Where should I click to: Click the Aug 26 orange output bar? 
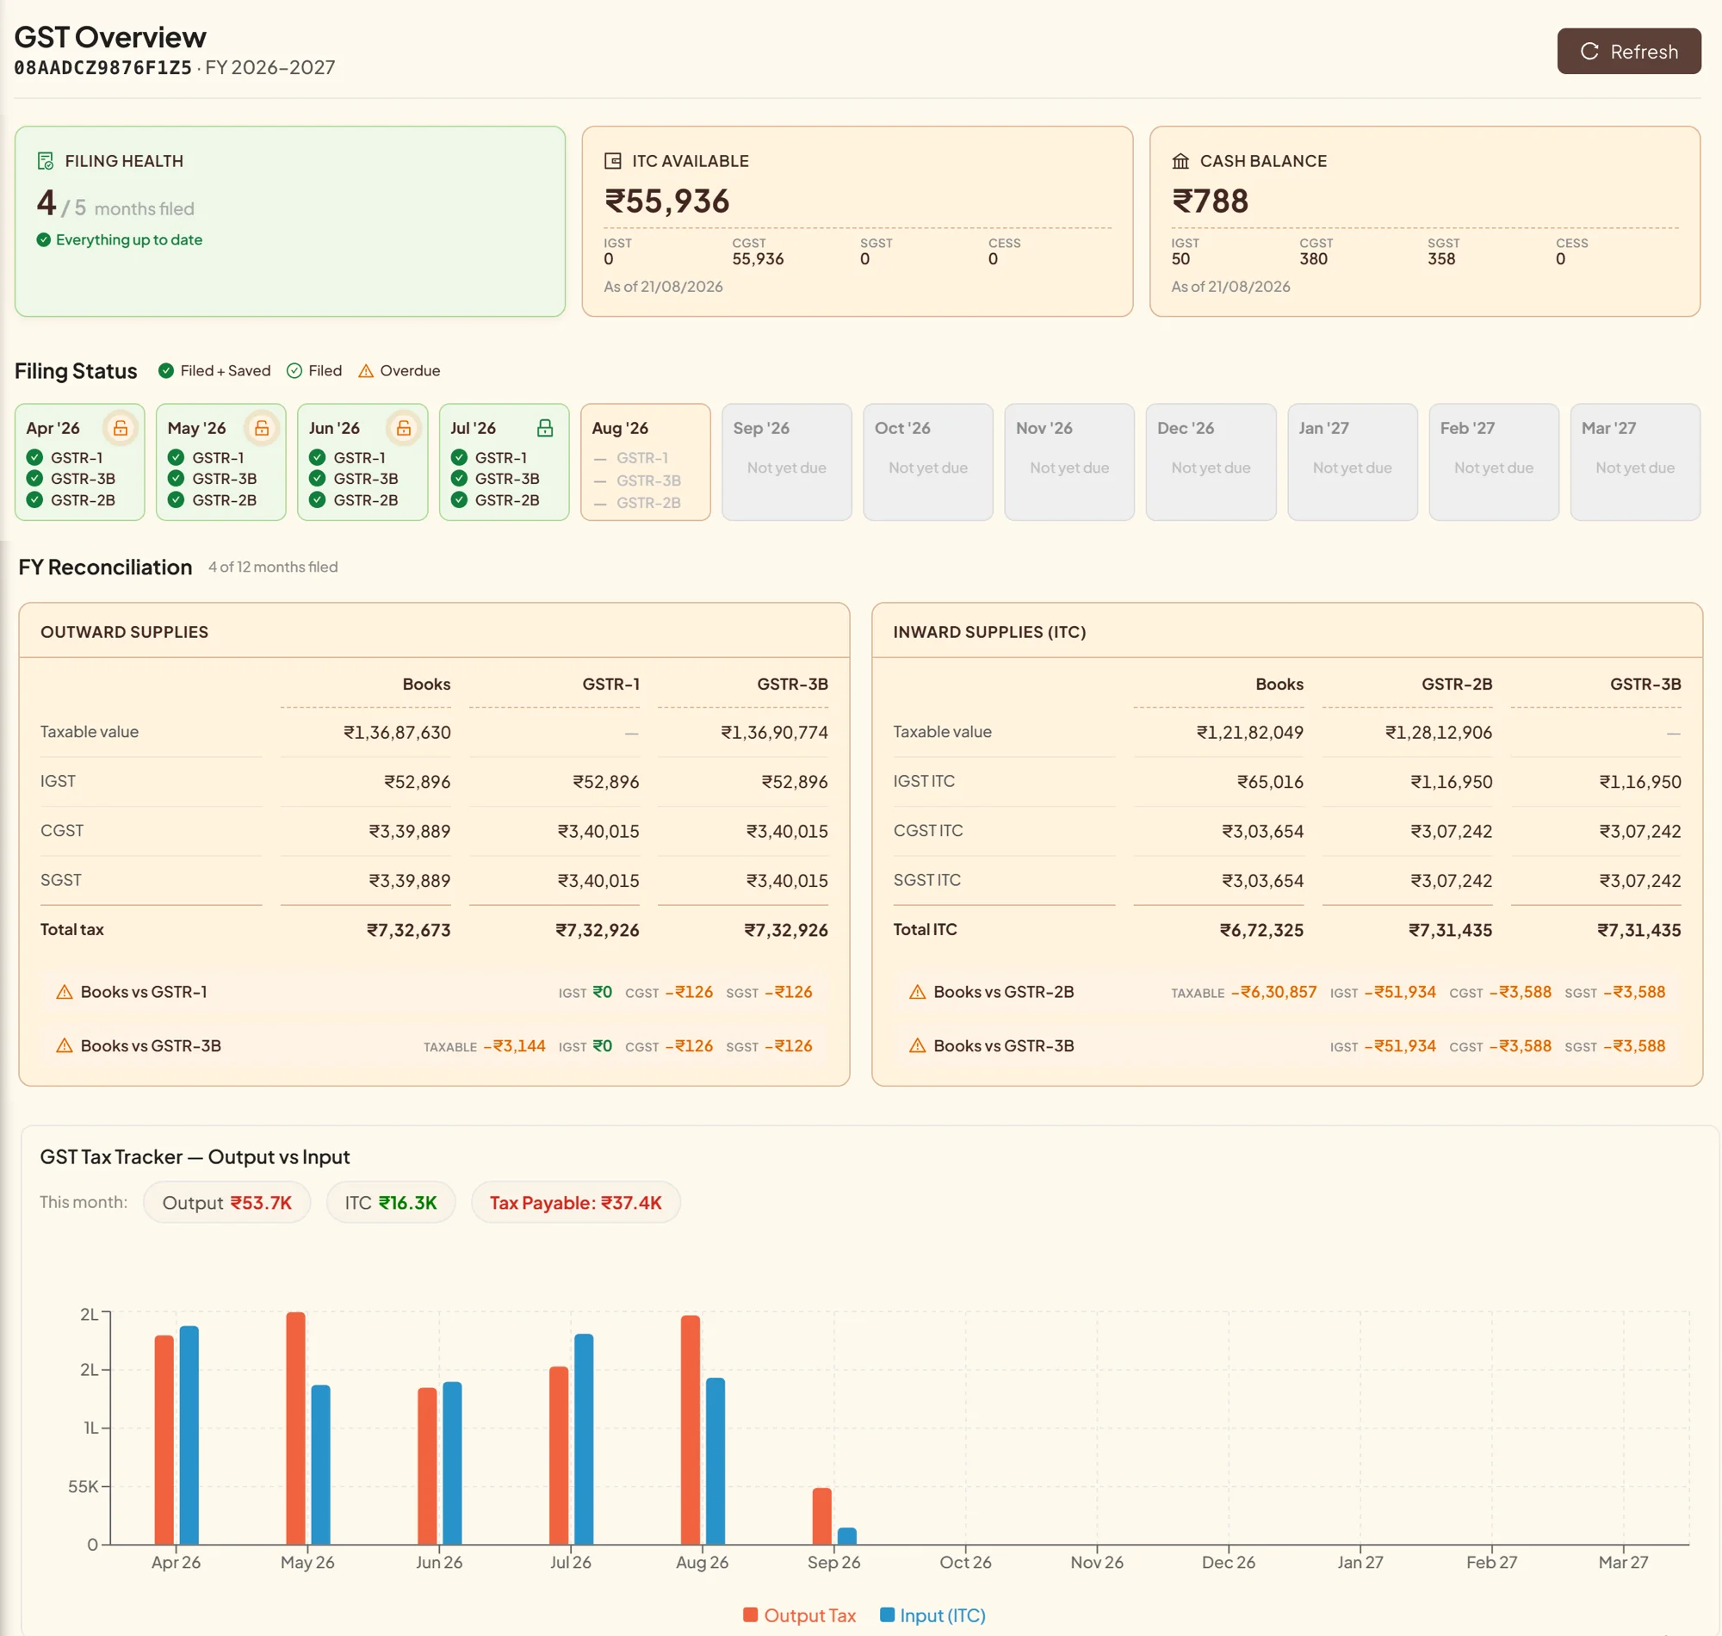coord(691,1430)
